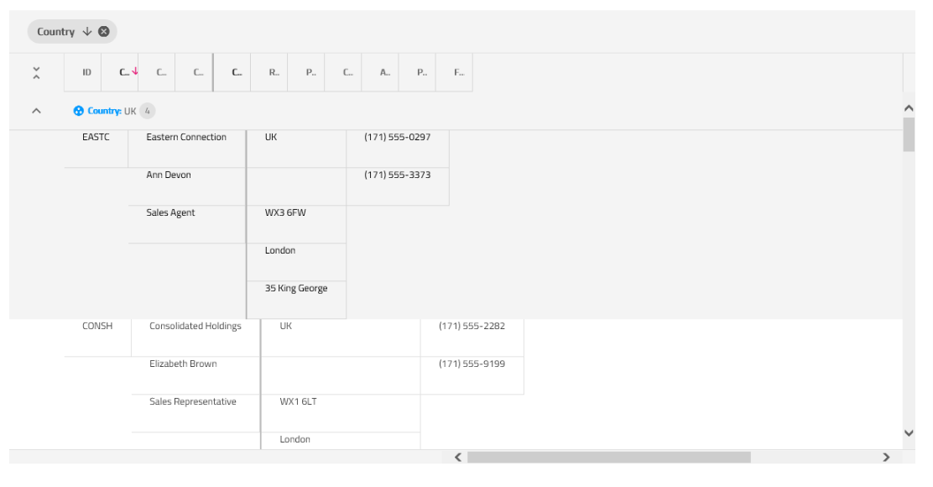
Task: Select the ID column header
Action: point(83,73)
